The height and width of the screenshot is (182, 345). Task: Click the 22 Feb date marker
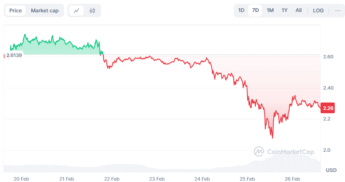(112, 179)
